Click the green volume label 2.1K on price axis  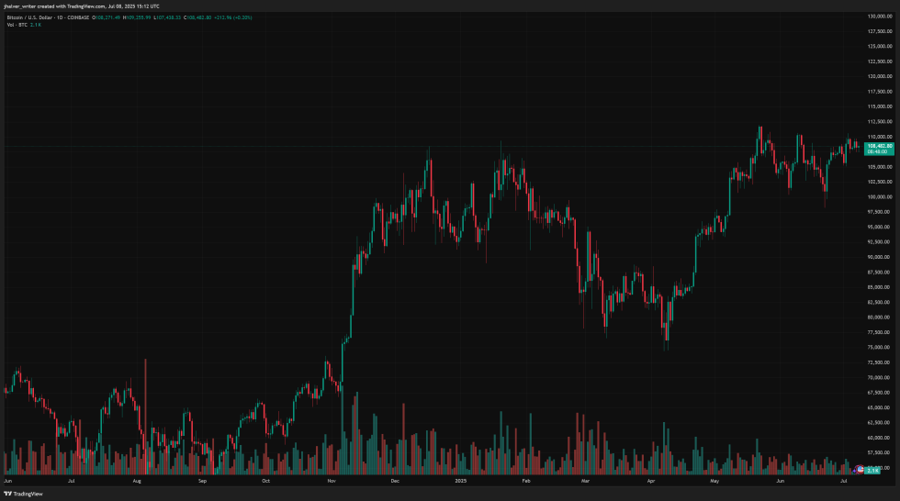873,470
